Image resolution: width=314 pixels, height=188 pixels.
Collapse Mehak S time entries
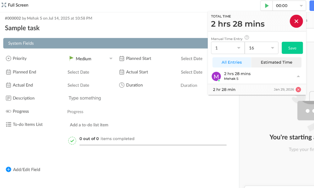click(298, 76)
